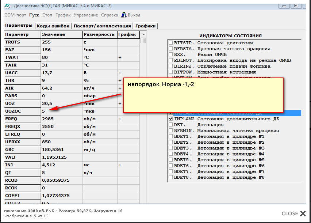The width and height of the screenshot is (311, 223).
Task: Open the Управление menu
Action: coord(86,15)
